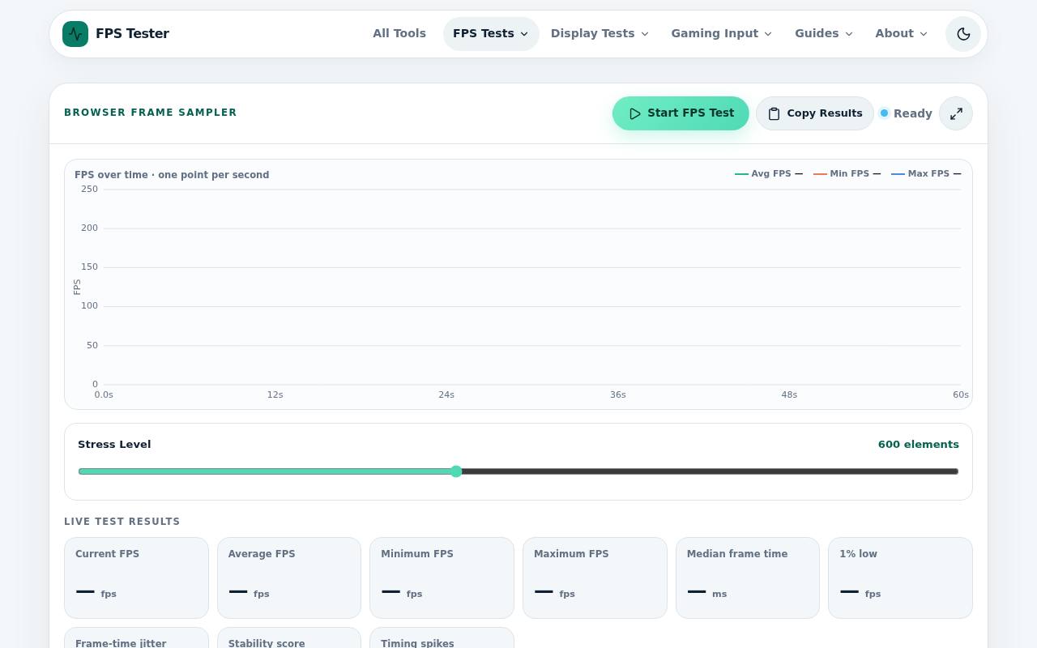
Task: Click the 250 y-axis label
Action: 89,190
